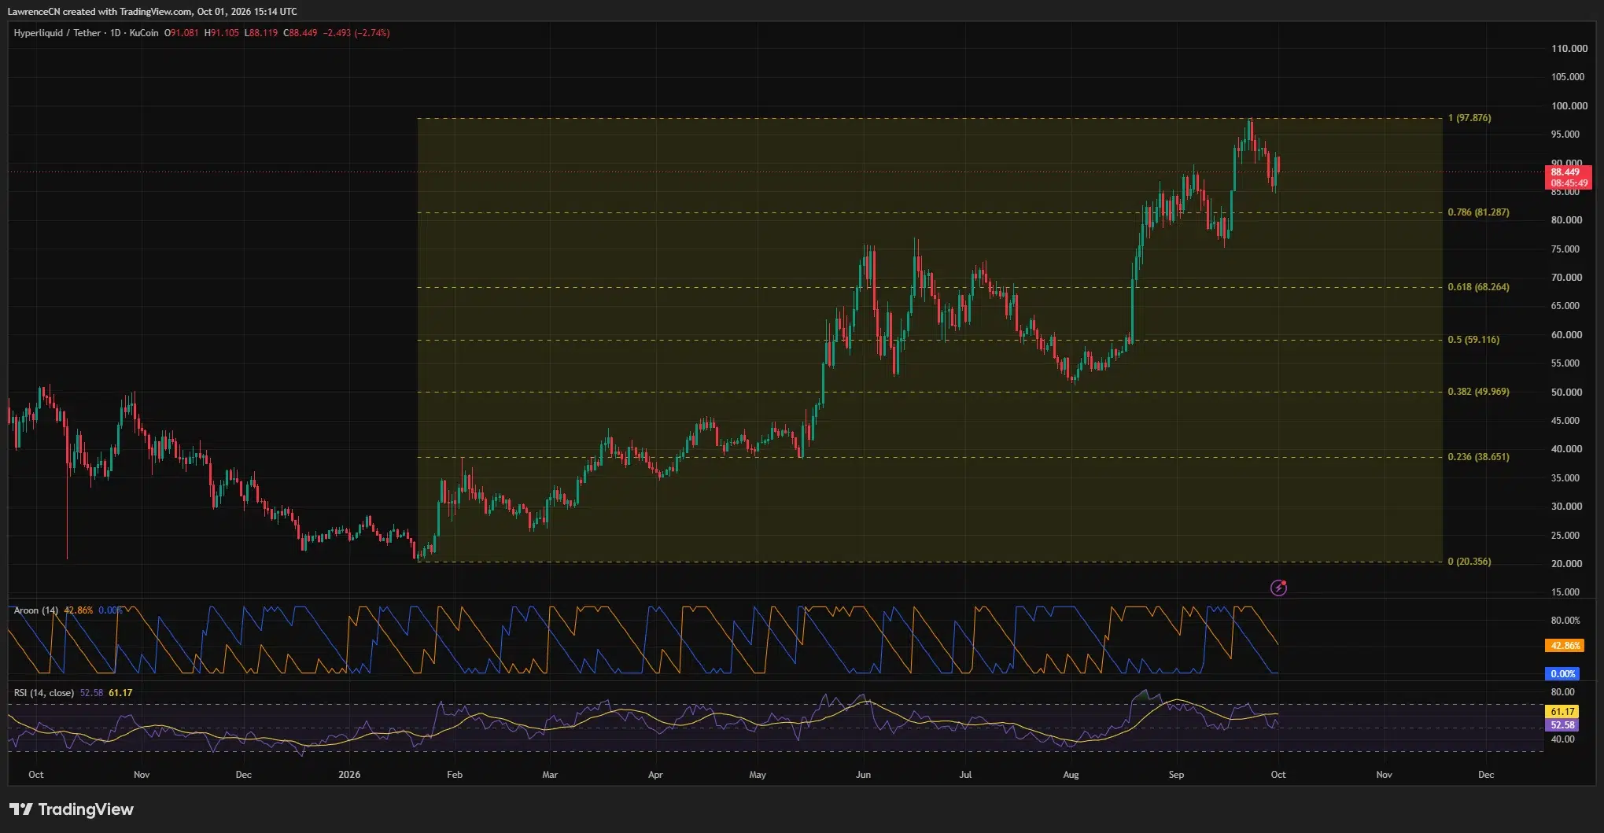Viewport: 1604px width, 833px height.
Task: Click 75.000 on the price axis
Action: click(1565, 249)
